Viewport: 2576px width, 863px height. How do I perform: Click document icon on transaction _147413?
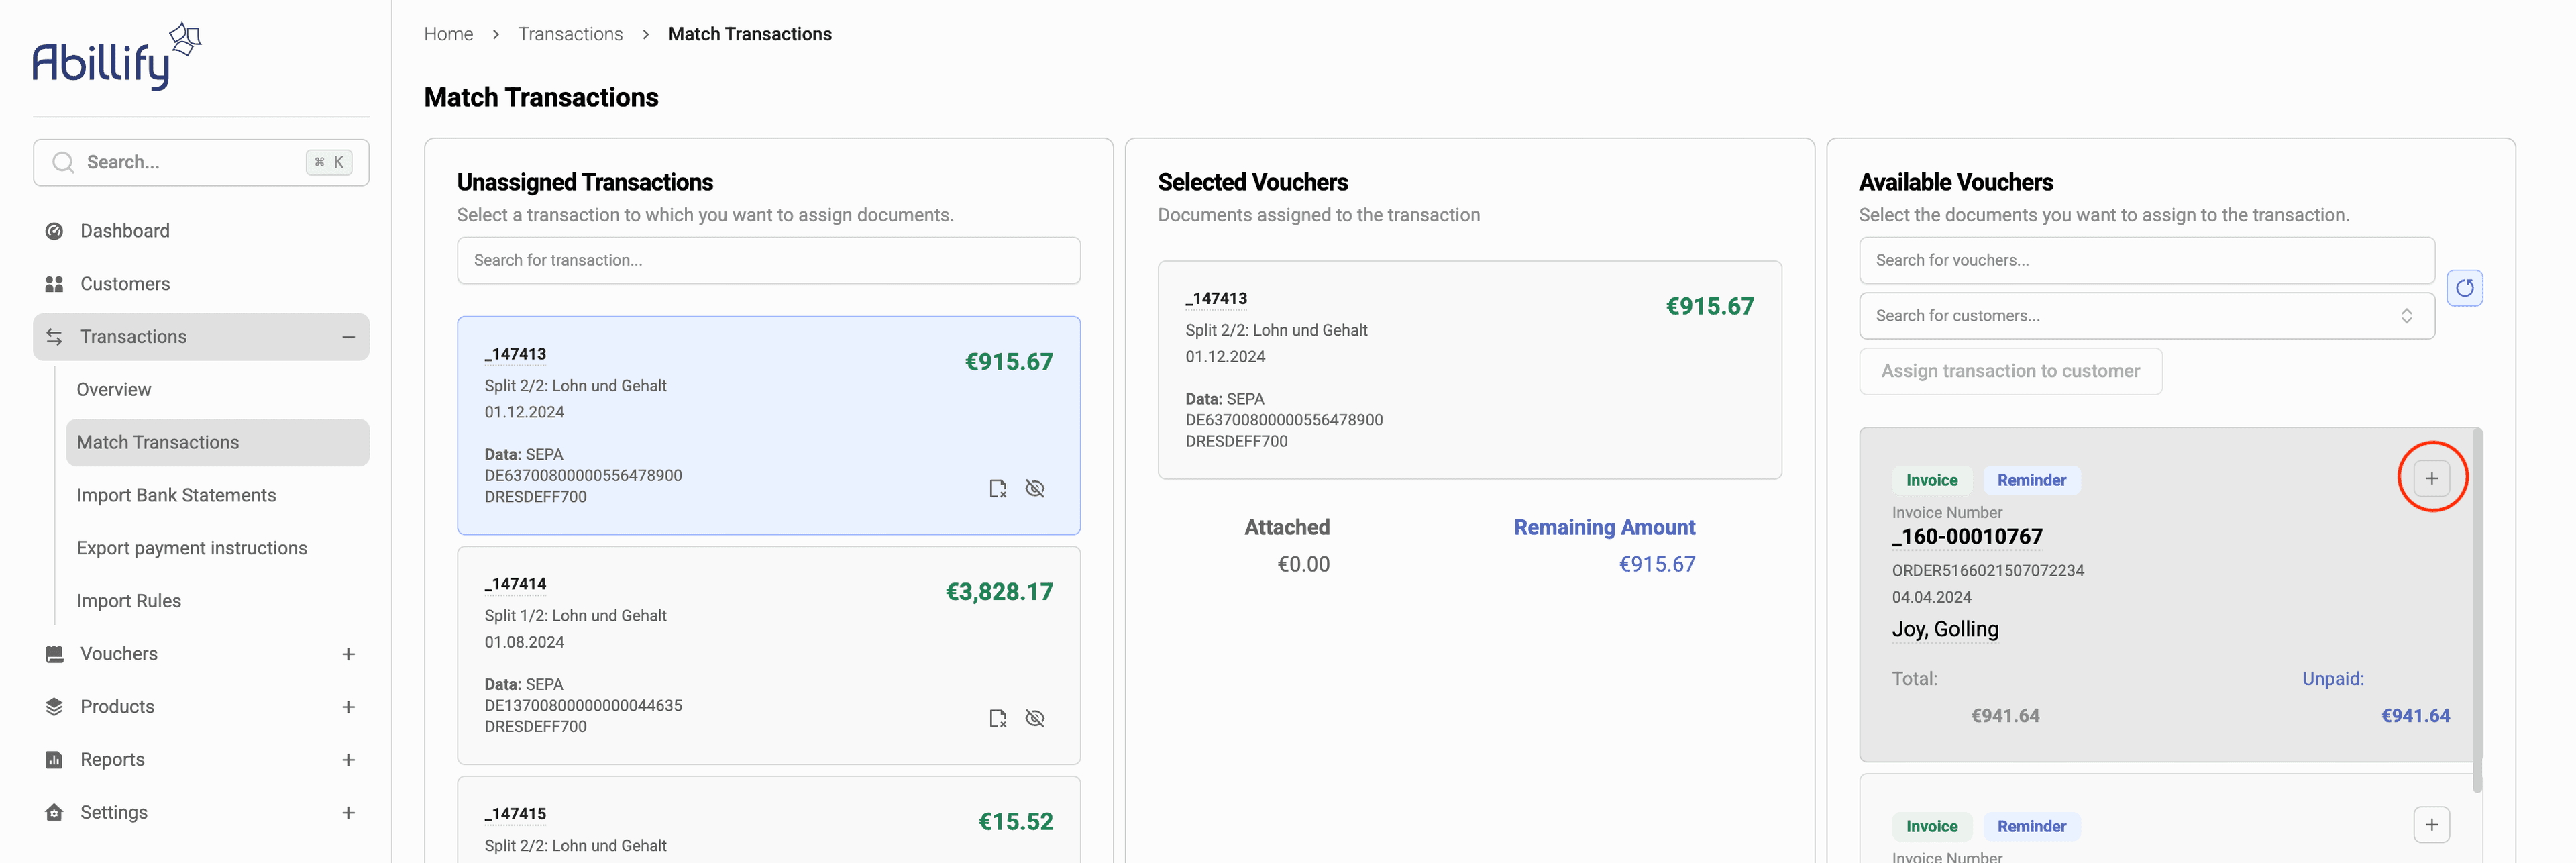997,488
